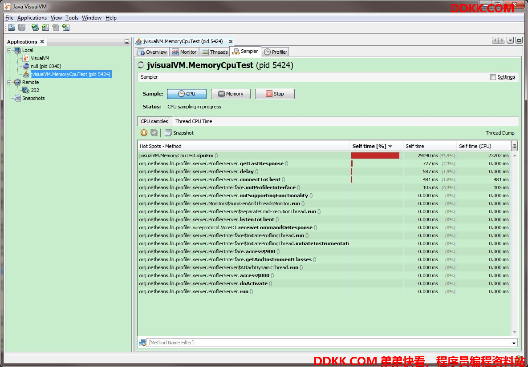Viewport: 528px width, 367px height.
Task: Click the Memory sample button
Action: point(231,94)
